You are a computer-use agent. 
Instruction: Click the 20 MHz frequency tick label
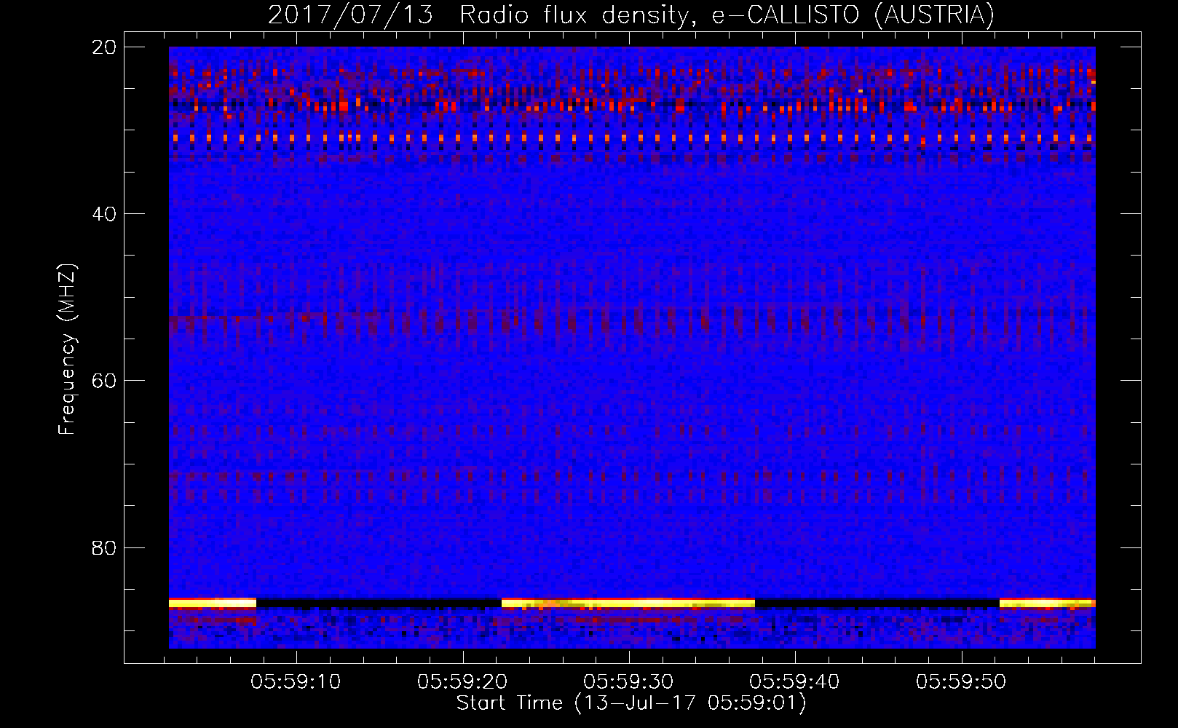tap(104, 47)
